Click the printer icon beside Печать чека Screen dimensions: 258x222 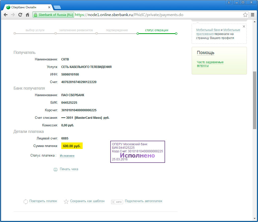click(x=56, y=169)
